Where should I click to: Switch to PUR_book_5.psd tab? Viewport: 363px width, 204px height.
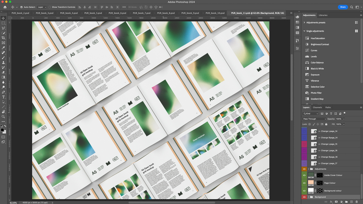click(x=93, y=13)
